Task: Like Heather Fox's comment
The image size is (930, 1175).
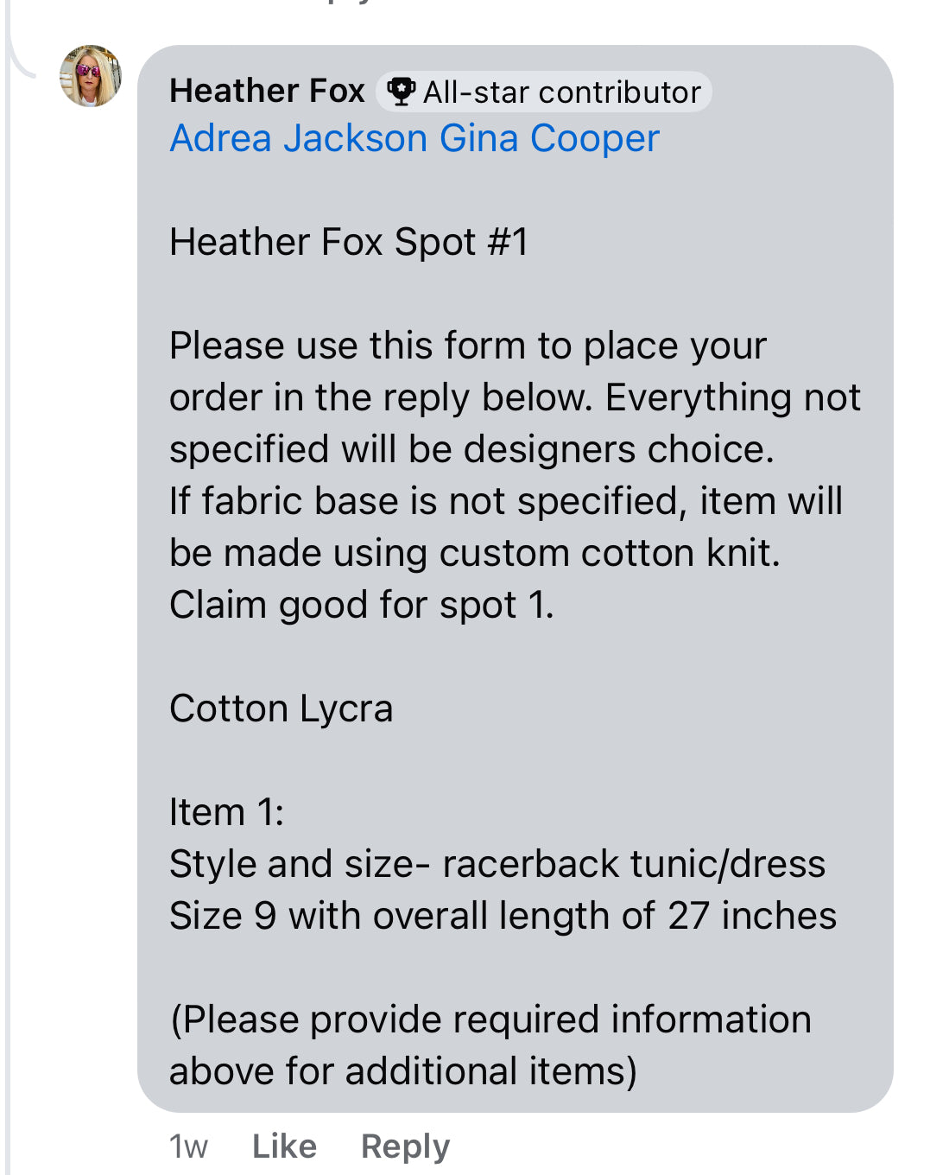Action: click(x=284, y=1146)
